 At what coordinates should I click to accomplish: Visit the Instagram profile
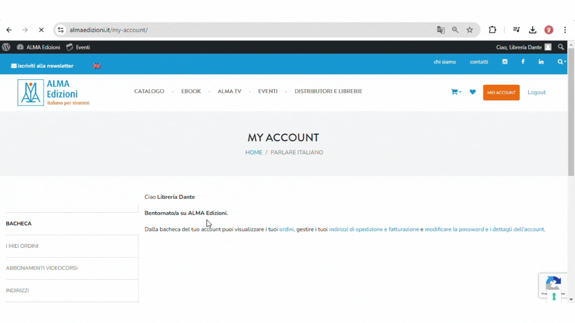(x=505, y=62)
